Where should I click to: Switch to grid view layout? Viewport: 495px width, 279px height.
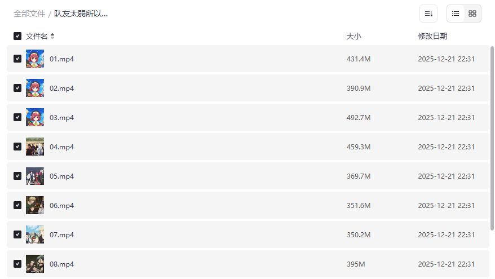(x=472, y=14)
